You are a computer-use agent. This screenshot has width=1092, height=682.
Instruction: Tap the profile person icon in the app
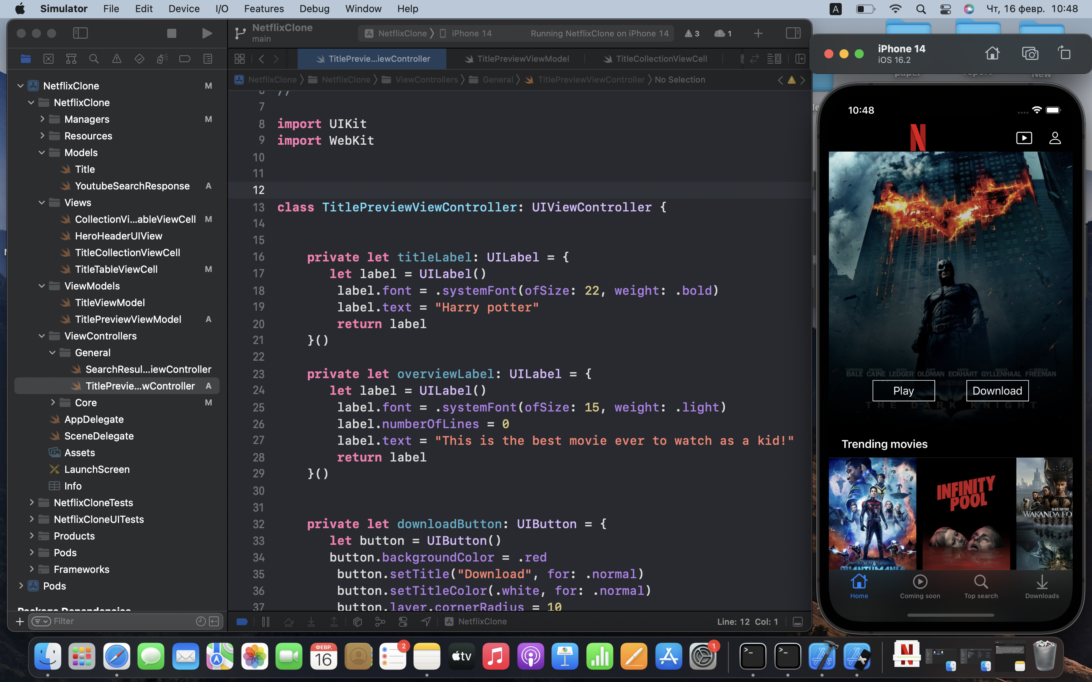[1055, 138]
